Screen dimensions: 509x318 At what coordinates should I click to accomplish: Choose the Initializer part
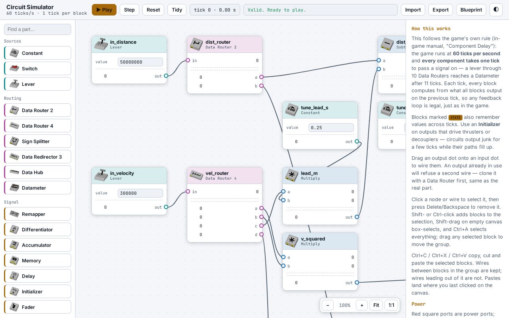(37, 291)
